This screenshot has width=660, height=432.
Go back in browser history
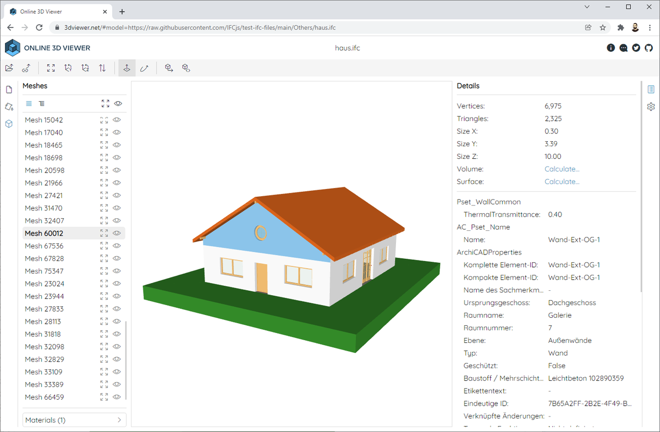[x=10, y=27]
